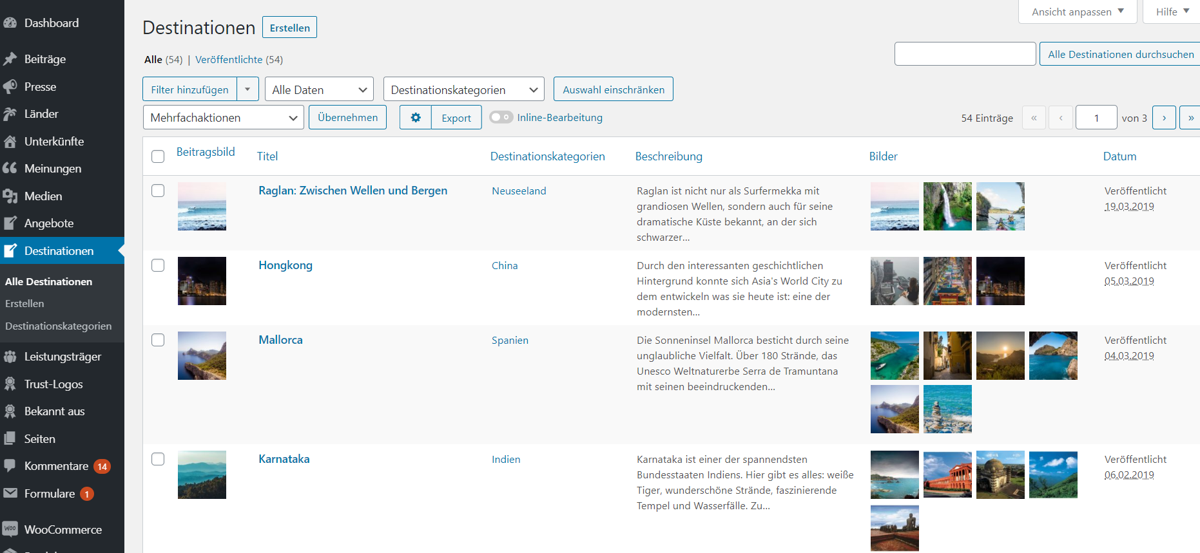Click the Leistungsträger group icon
The width and height of the screenshot is (1200, 553).
[10, 357]
